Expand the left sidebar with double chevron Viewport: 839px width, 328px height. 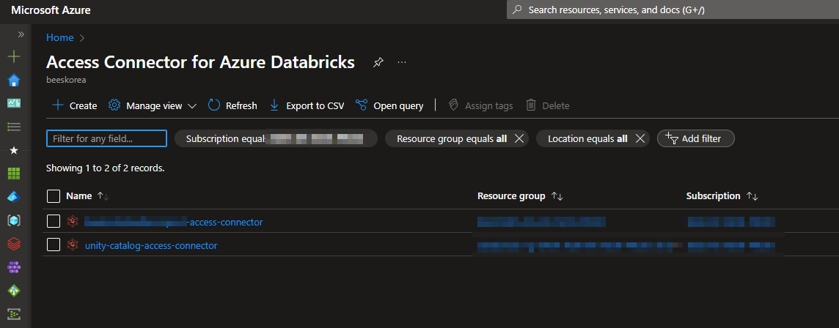21,34
